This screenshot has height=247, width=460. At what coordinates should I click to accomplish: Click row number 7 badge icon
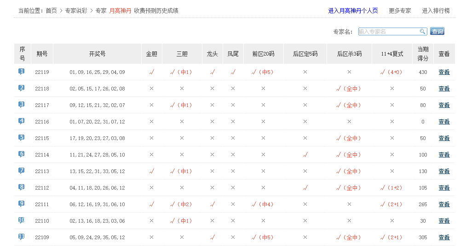coord(22,171)
